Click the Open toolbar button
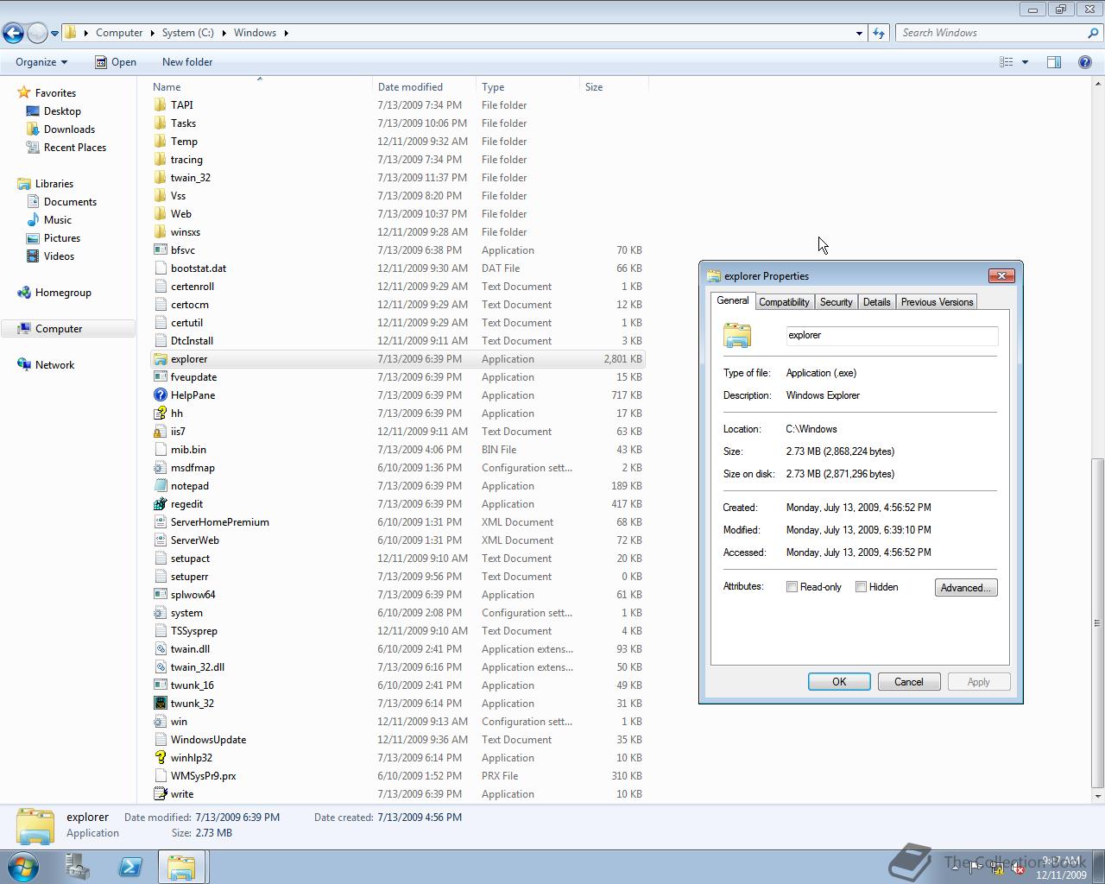This screenshot has width=1105, height=884. (116, 62)
